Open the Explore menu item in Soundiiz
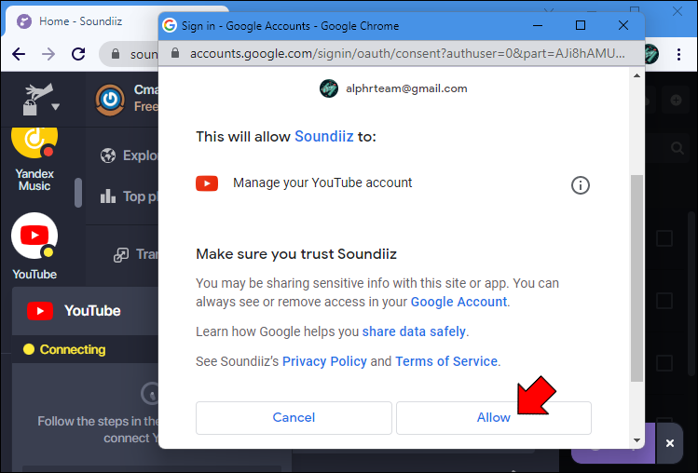Image resolution: width=698 pixels, height=473 pixels. click(130, 155)
